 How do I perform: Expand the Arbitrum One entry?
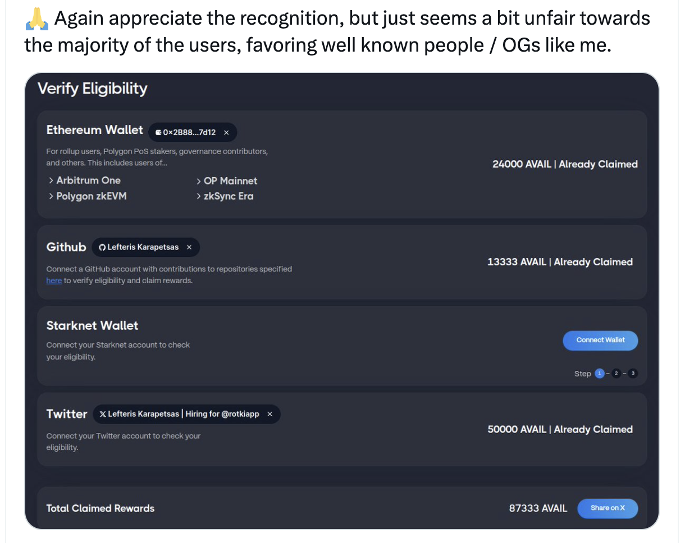[85, 181]
